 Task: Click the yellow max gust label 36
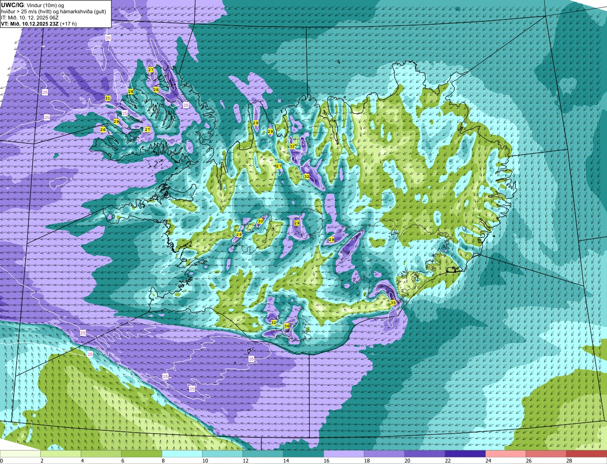point(287,326)
